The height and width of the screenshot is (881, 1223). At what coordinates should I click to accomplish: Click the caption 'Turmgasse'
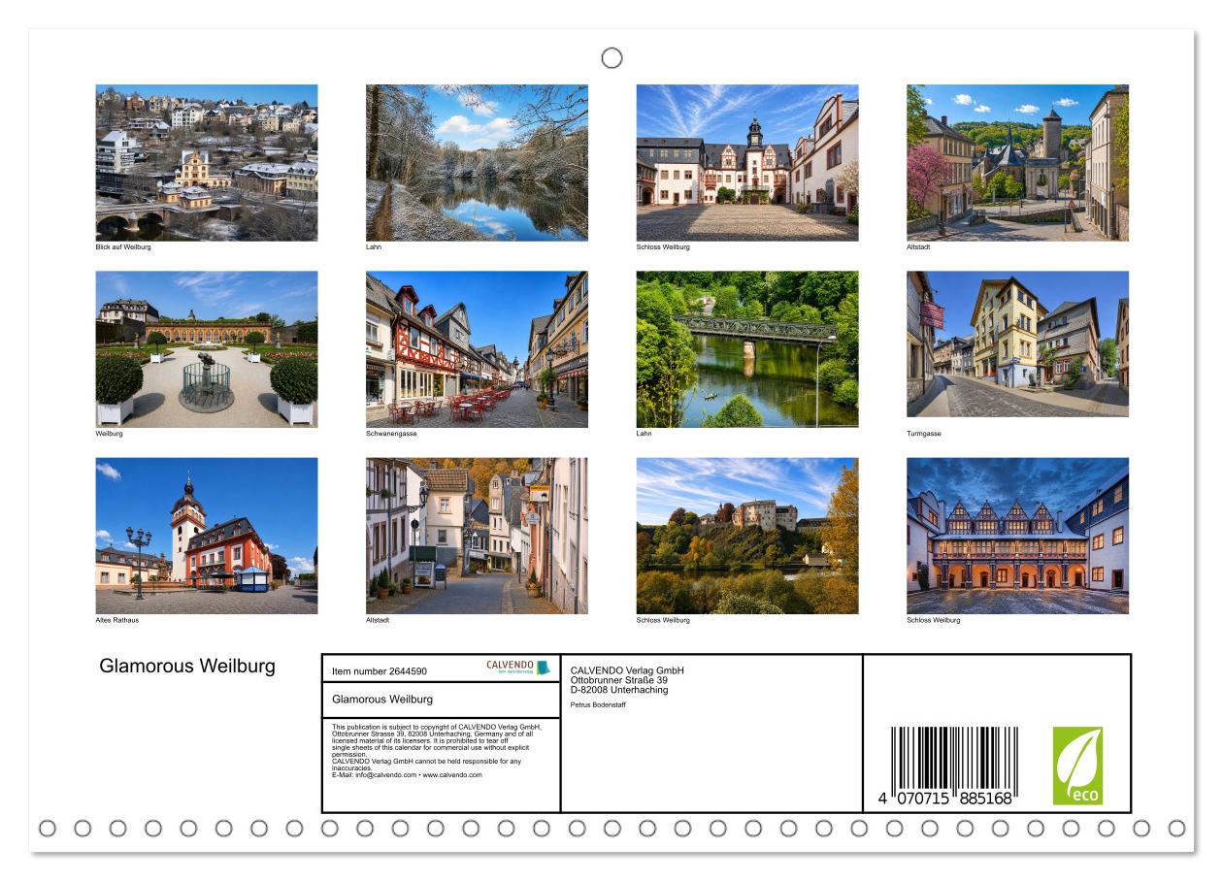[x=924, y=434]
